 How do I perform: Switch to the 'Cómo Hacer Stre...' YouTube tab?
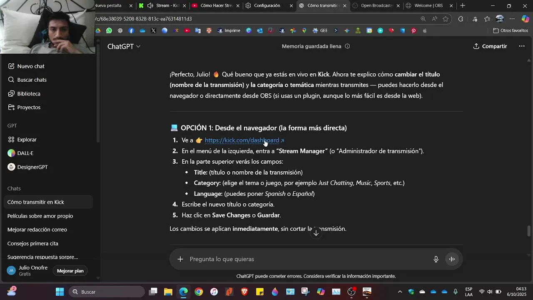(216, 5)
